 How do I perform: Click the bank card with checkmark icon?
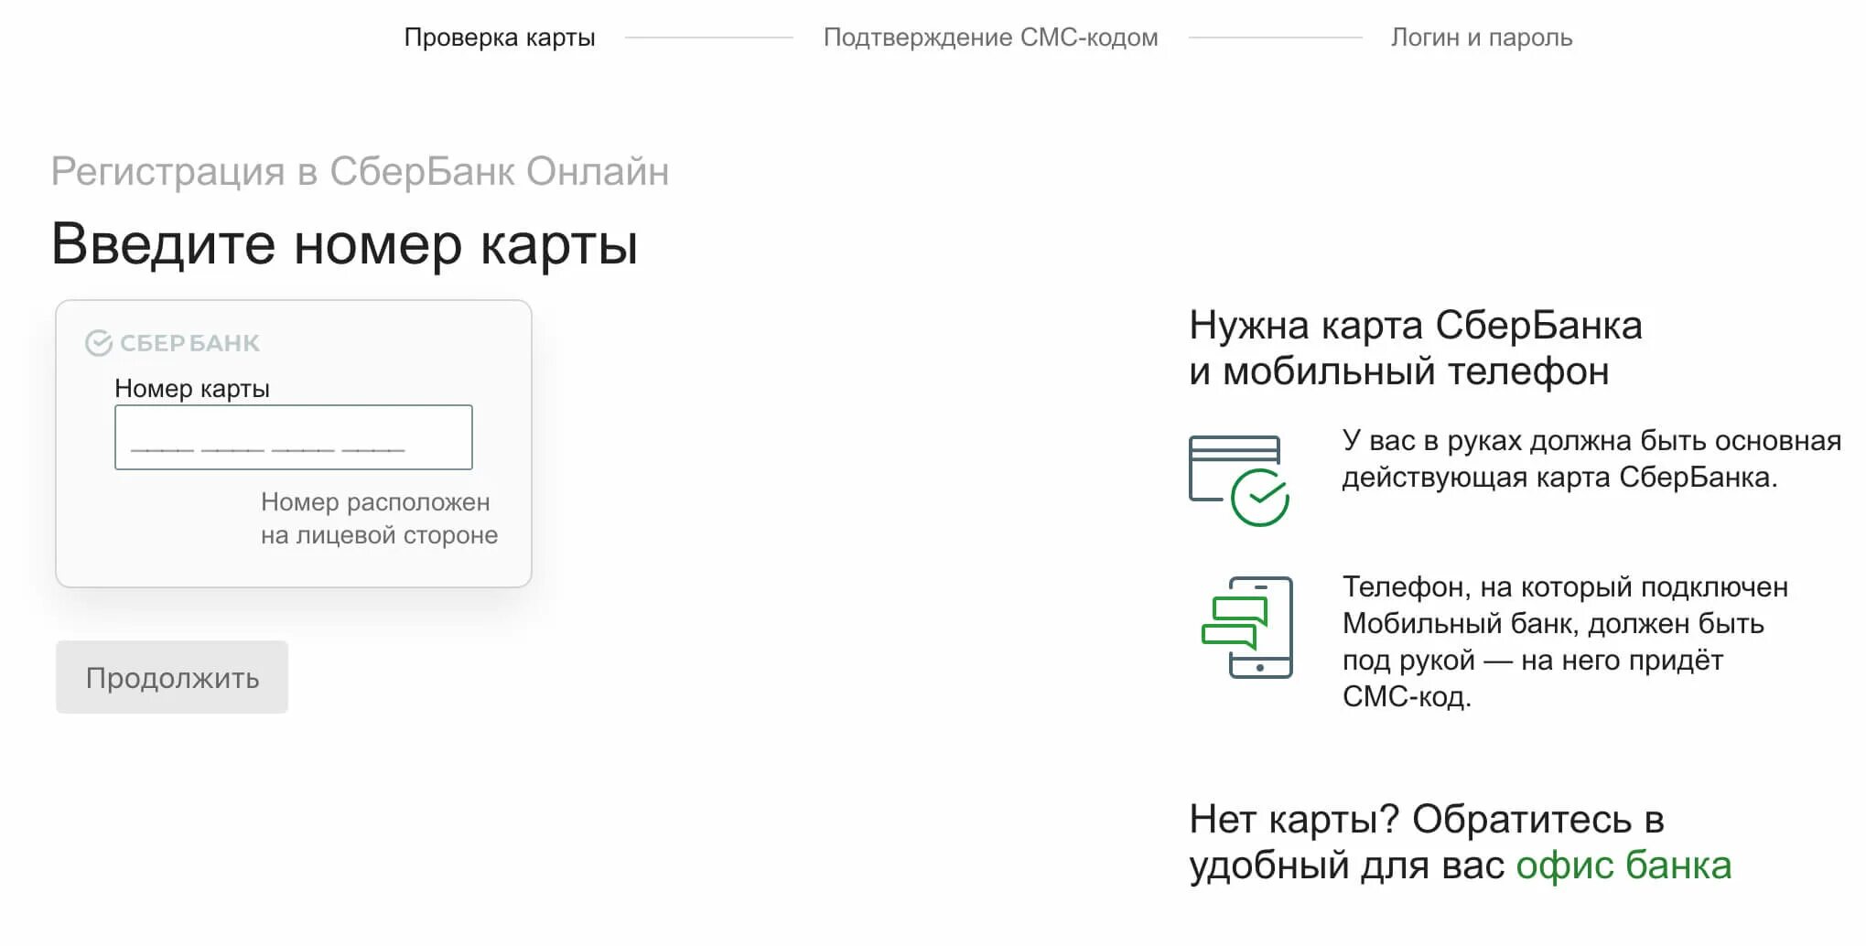1239,480
